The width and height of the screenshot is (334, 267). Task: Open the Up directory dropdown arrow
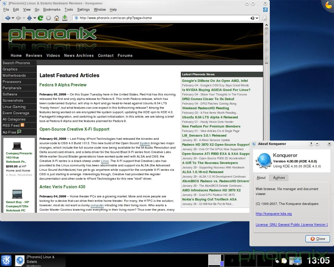tap(34, 18)
